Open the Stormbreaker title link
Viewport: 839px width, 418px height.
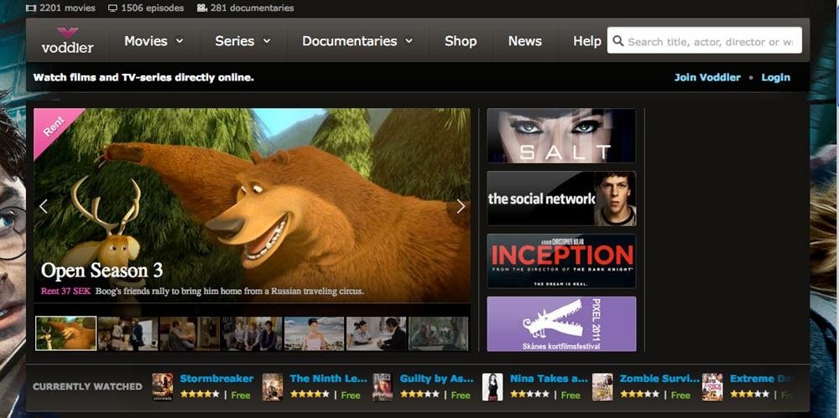pyautogui.click(x=216, y=379)
